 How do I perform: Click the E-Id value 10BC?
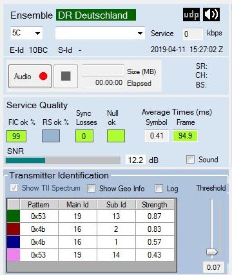[38, 50]
